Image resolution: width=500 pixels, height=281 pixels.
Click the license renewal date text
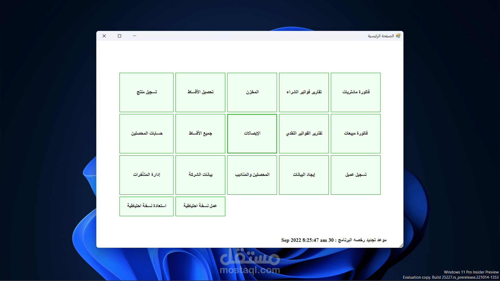coord(334,240)
